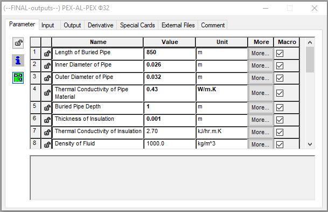Click More... for Density of Fluid

pyautogui.click(x=261, y=144)
